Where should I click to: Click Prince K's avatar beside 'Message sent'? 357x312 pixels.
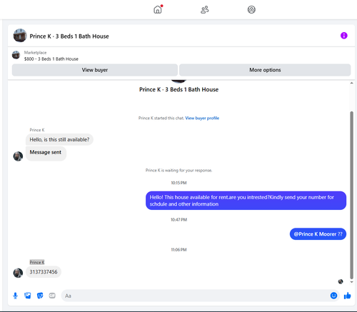click(x=18, y=156)
